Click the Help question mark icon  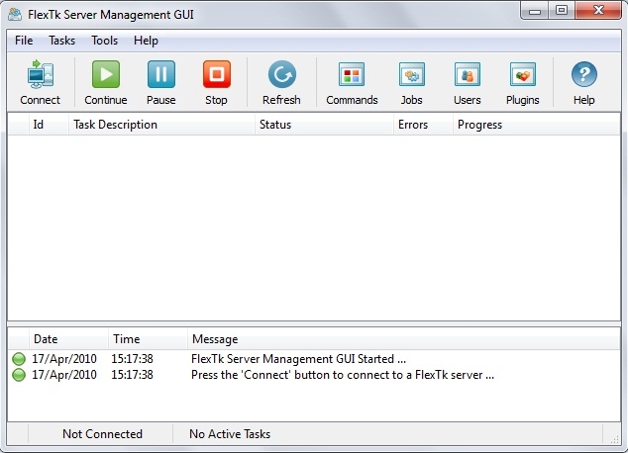click(584, 74)
